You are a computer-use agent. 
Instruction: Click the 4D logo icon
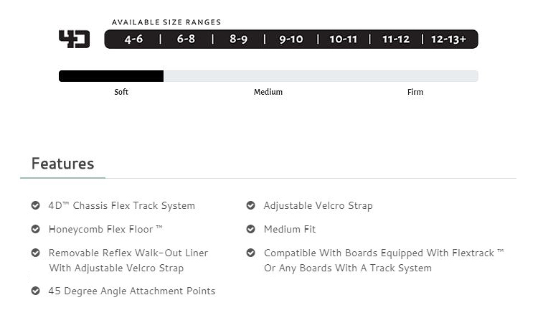coord(74,39)
